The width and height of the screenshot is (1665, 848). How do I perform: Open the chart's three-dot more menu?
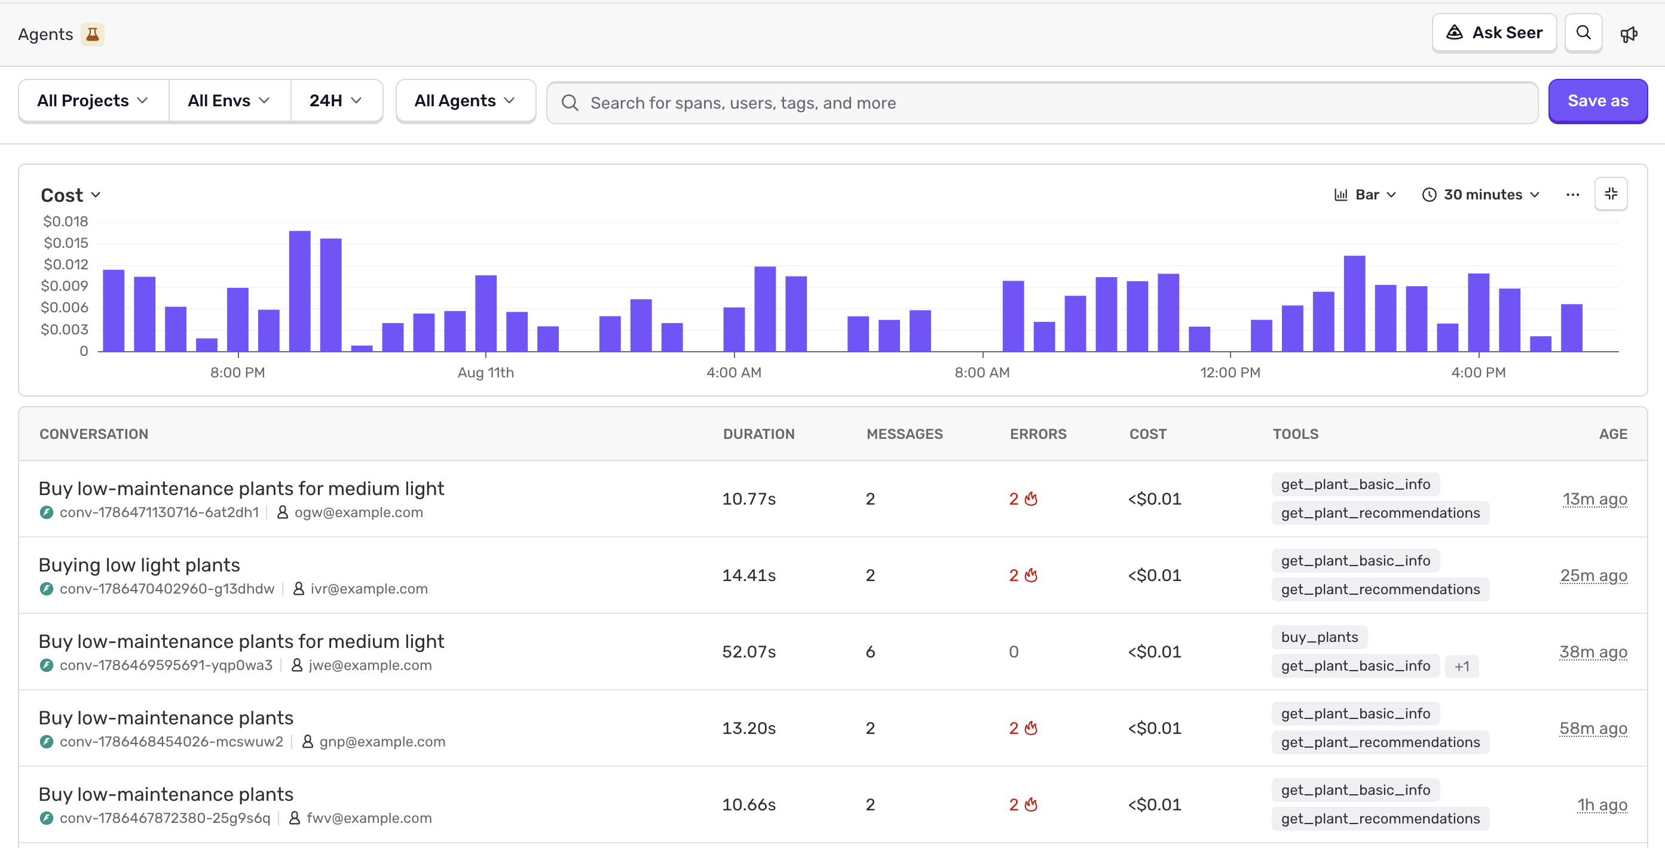click(1572, 195)
